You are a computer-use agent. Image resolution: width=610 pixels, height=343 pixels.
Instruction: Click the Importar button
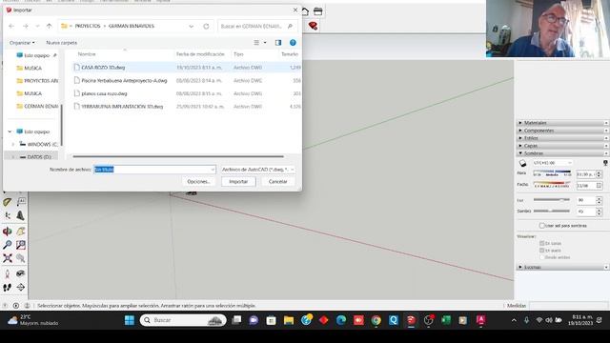coord(238,182)
